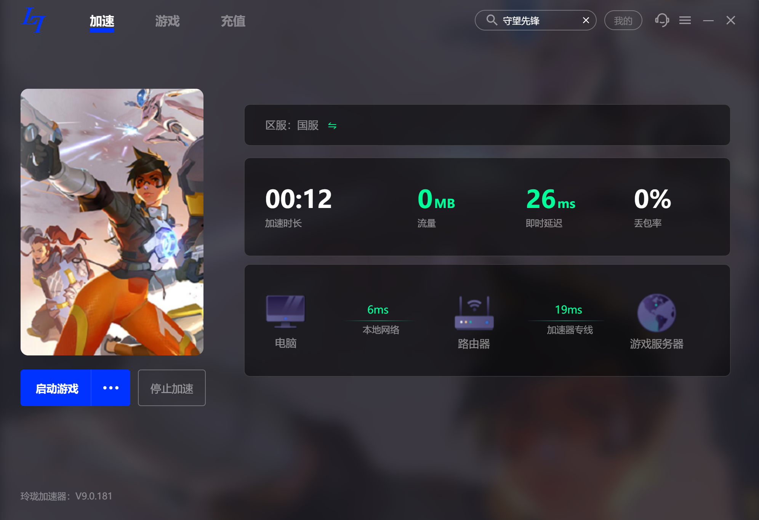Click the search magnifier icon
The image size is (759, 520).
(x=492, y=20)
